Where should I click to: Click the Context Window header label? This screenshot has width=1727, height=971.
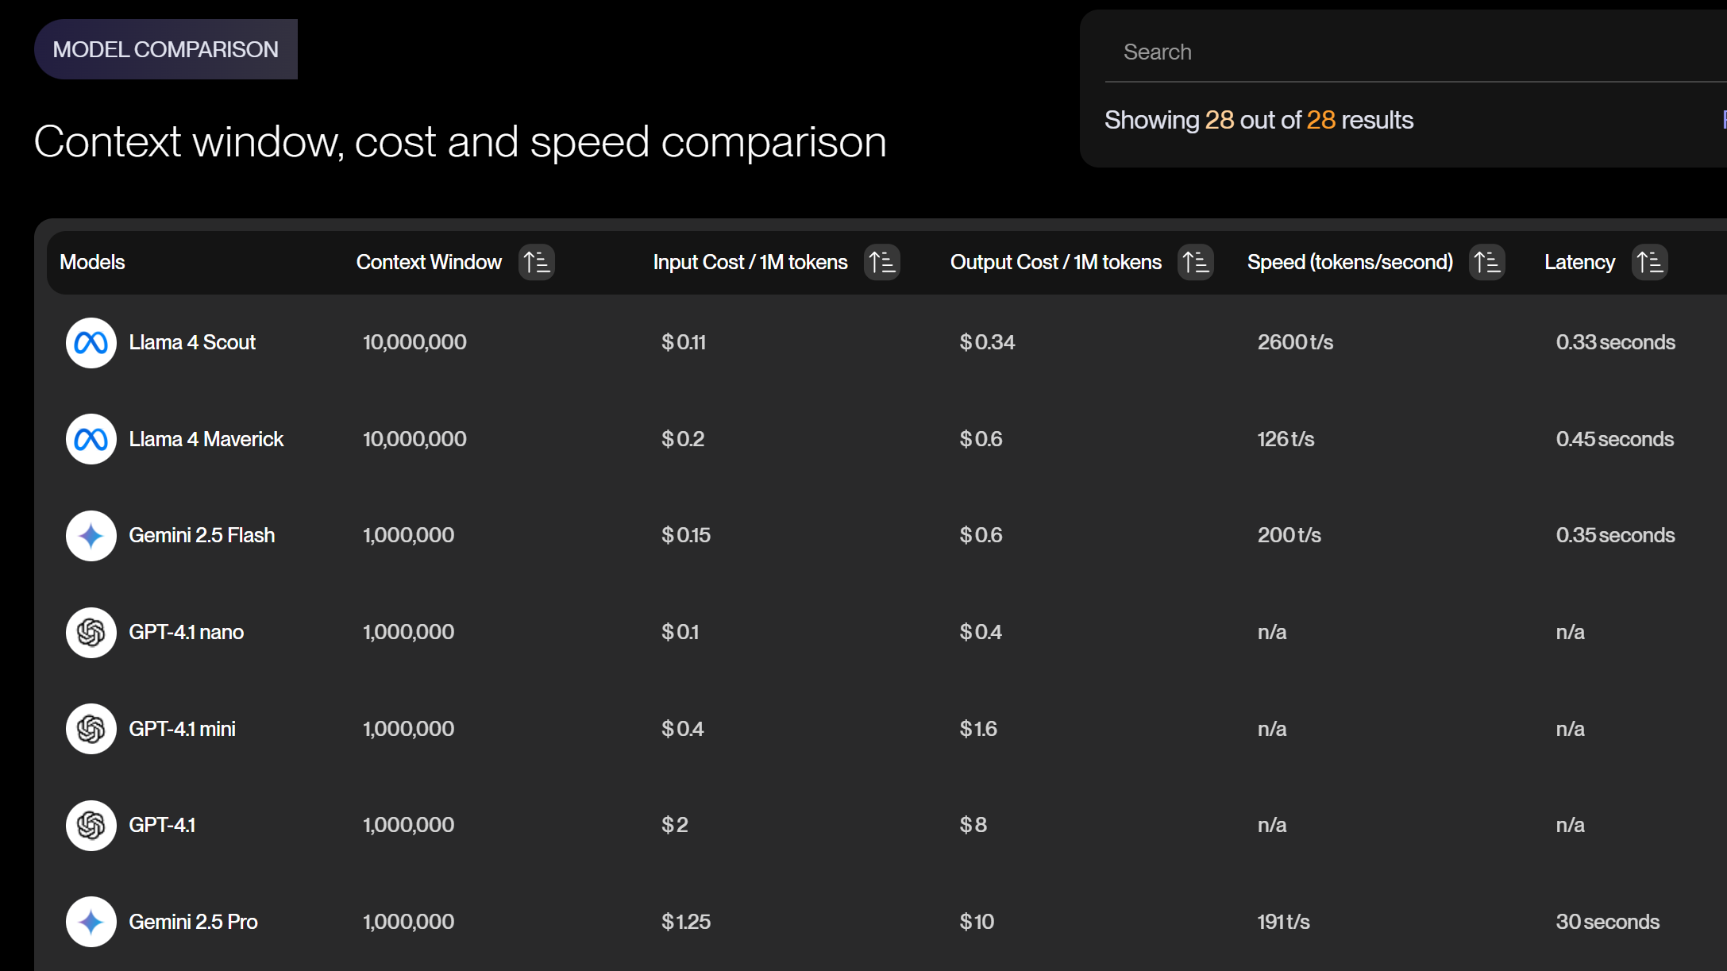point(429,262)
